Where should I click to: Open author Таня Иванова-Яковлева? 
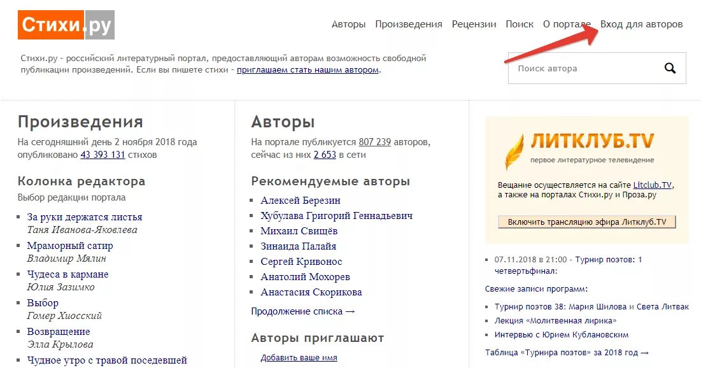pyautogui.click(x=81, y=230)
